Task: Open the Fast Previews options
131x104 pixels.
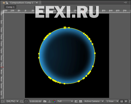Action: [126, 101]
